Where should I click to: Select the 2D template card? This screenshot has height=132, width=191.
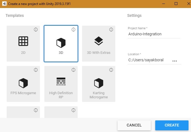click(x=23, y=44)
